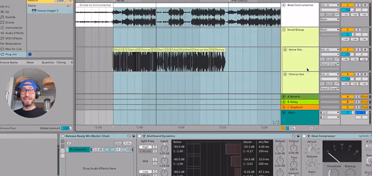Select the All category in browser sidebar
Image resolution: width=372 pixels, height=176 pixels.
[x=7, y=12]
